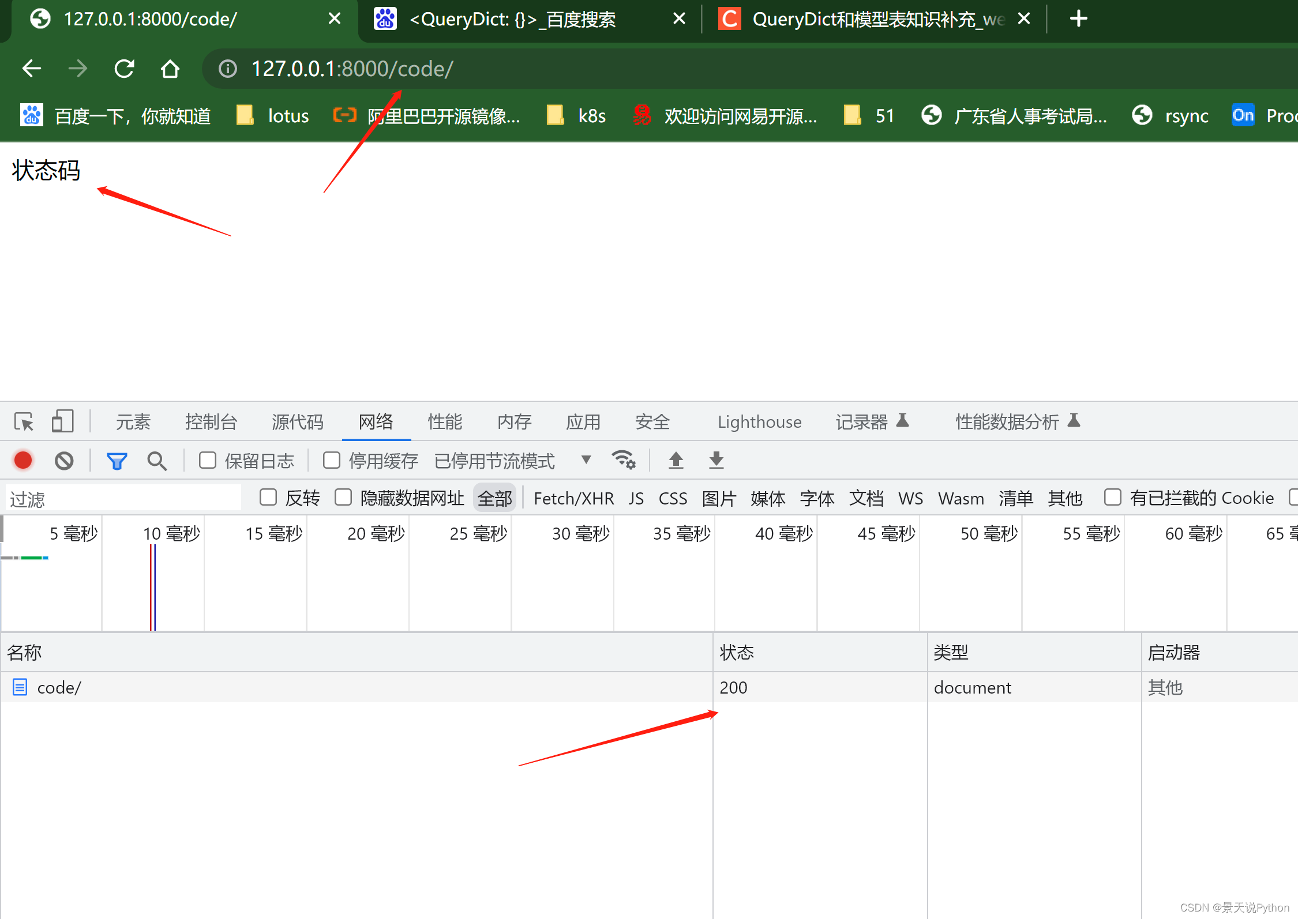Filter requests by Fetch/XHR

click(x=573, y=498)
